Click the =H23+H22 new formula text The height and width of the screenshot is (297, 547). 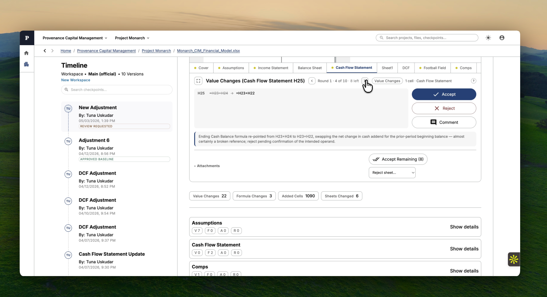pos(245,93)
